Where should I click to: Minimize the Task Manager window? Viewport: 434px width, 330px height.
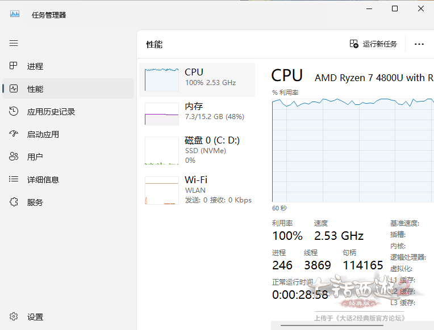(x=369, y=9)
